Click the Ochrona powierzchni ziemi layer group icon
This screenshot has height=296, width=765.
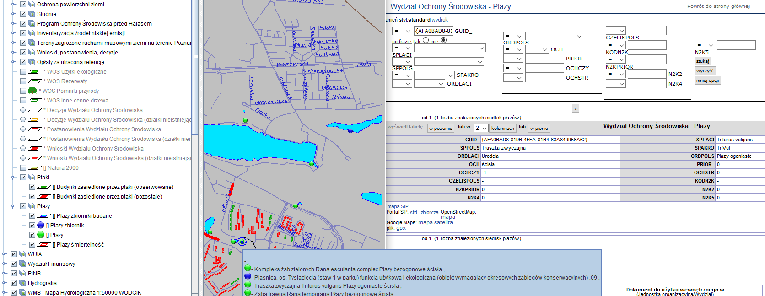(32, 4)
